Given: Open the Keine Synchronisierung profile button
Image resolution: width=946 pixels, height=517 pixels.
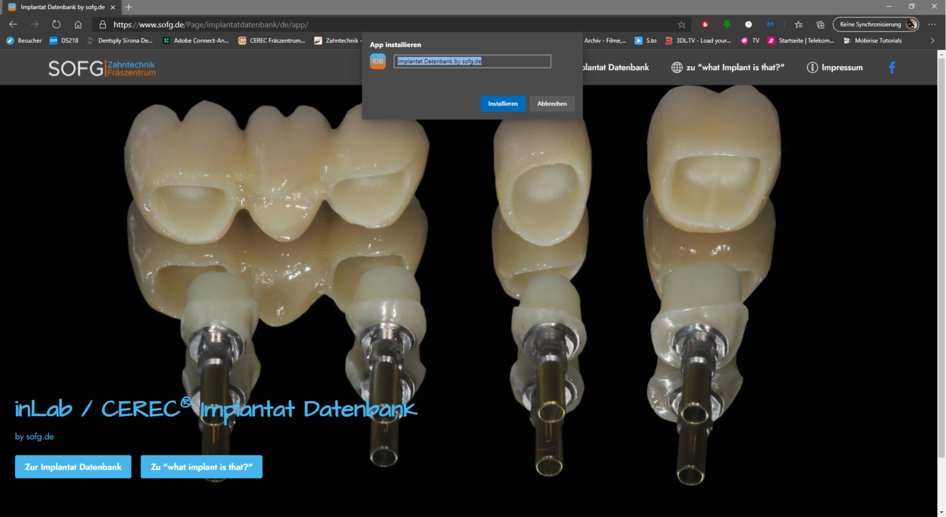Looking at the screenshot, I should click(x=876, y=24).
